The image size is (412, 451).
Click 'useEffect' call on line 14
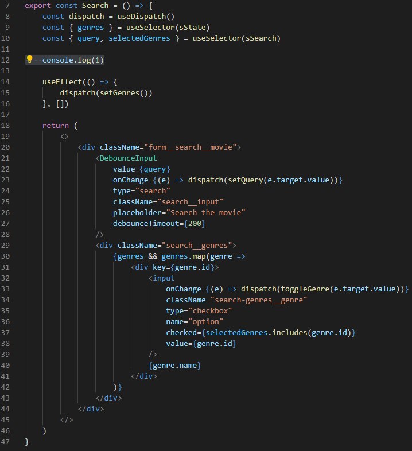[62, 82]
